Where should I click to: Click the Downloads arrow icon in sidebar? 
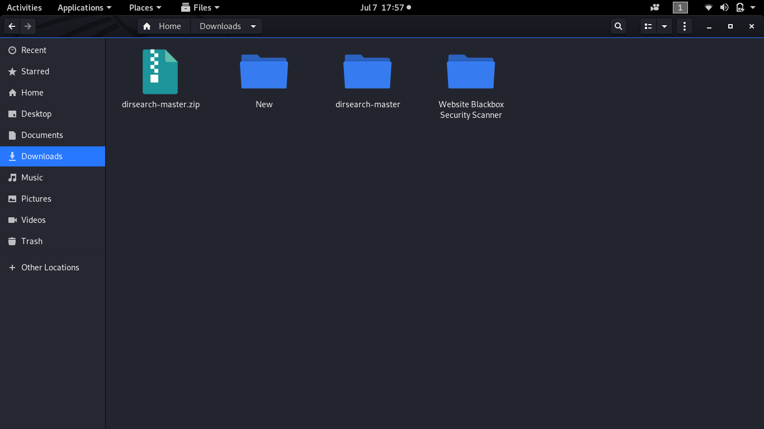pos(12,156)
